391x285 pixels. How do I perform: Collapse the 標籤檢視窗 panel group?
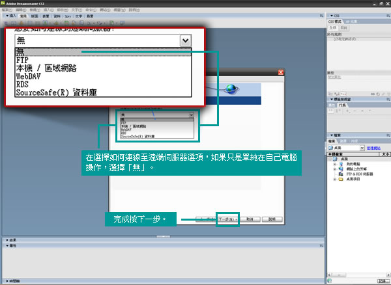[332, 100]
